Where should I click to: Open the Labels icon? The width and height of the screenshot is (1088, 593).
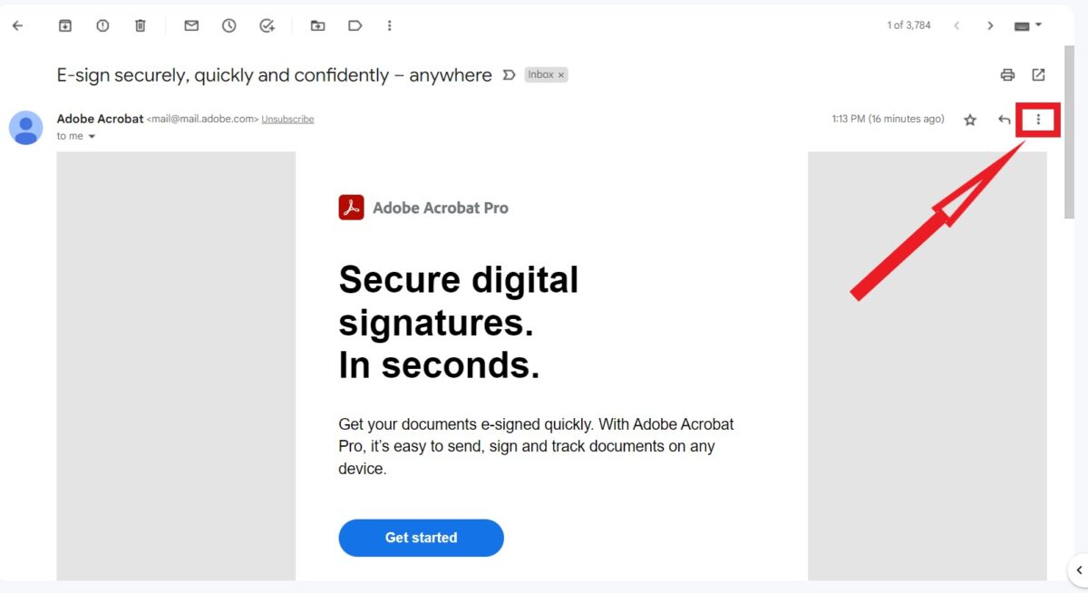point(355,25)
